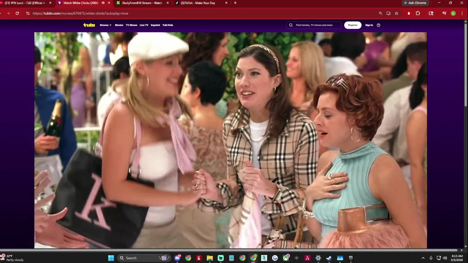Open the TikTok Make Your Day tab
This screenshot has width=468, height=263.
coord(197,3)
